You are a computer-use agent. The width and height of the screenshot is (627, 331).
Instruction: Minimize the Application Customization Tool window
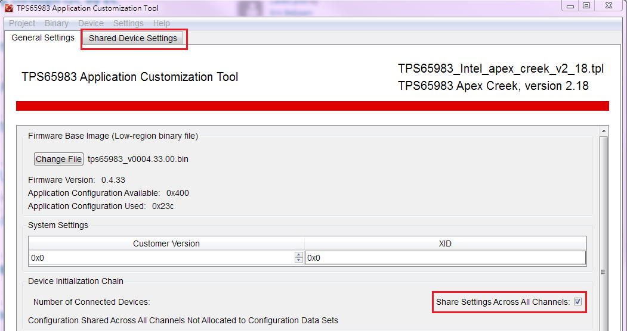[x=570, y=7]
